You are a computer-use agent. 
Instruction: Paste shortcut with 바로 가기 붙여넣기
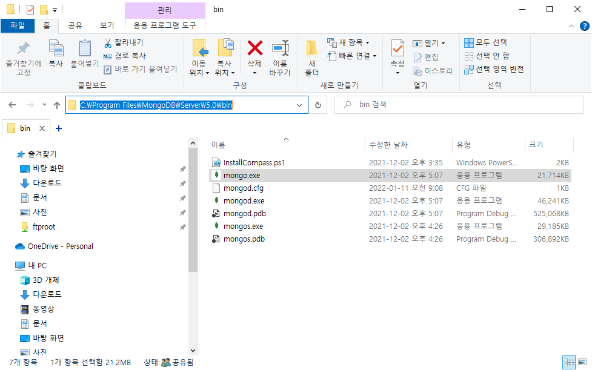click(x=140, y=69)
